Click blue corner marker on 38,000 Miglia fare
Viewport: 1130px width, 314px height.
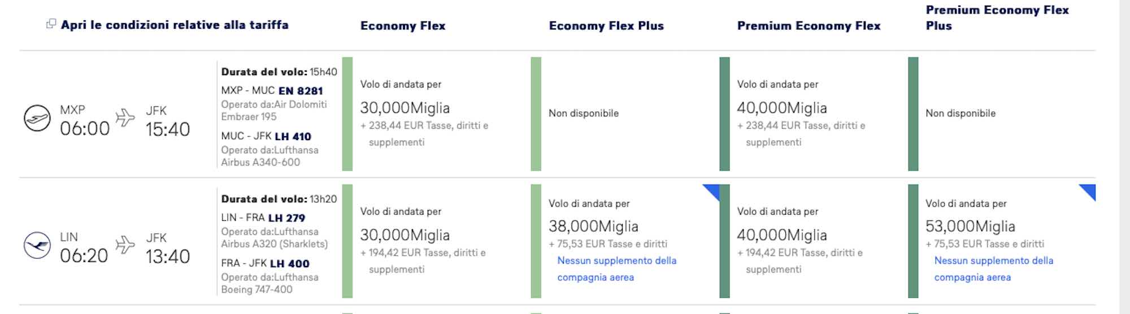pyautogui.click(x=711, y=193)
